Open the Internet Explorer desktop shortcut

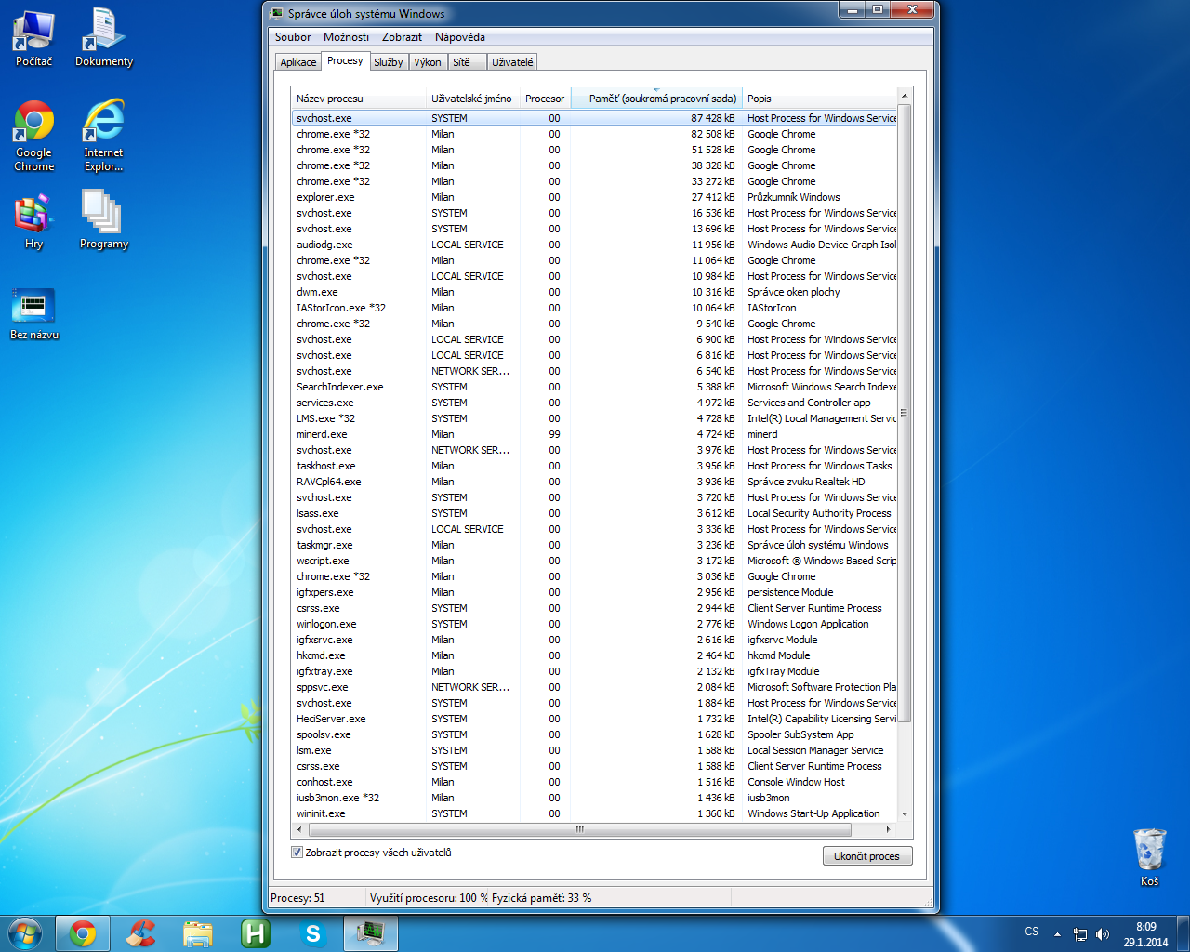click(103, 136)
